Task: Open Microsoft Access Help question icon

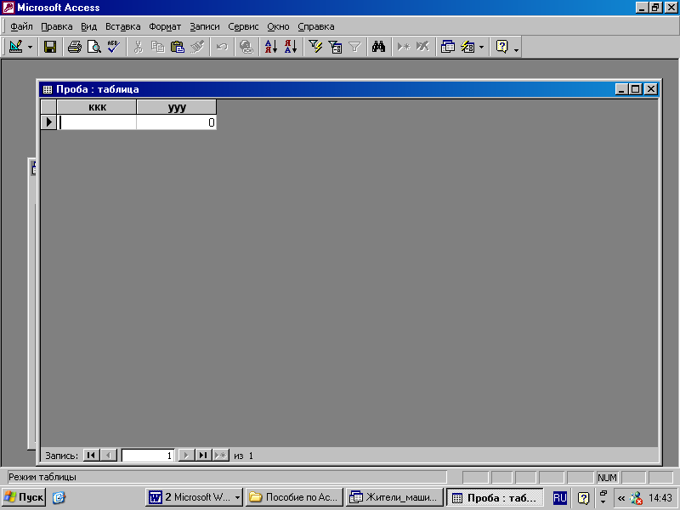Action: pyautogui.click(x=501, y=47)
